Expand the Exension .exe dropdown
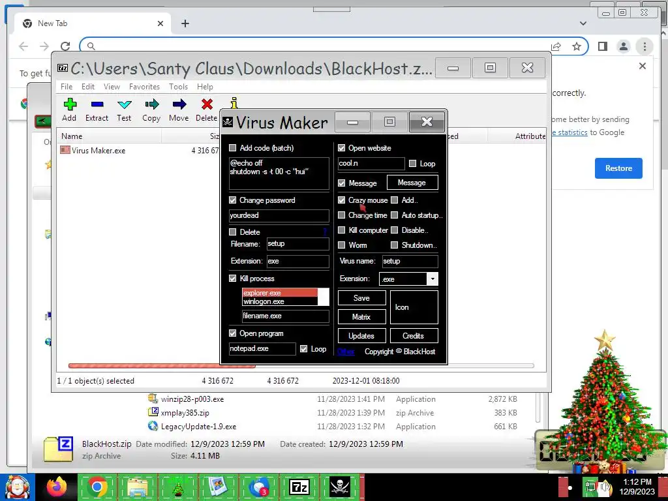This screenshot has width=668, height=501. click(433, 279)
